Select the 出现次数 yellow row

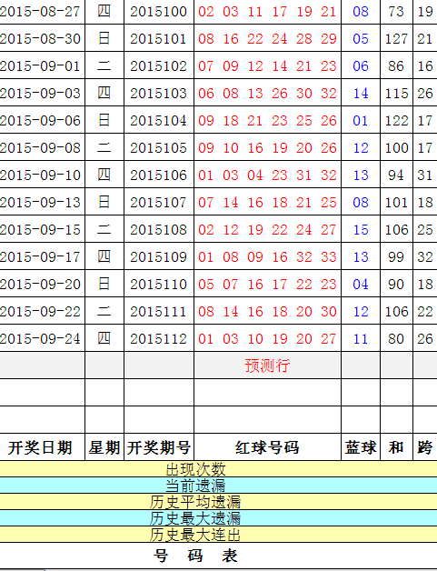tap(218, 469)
